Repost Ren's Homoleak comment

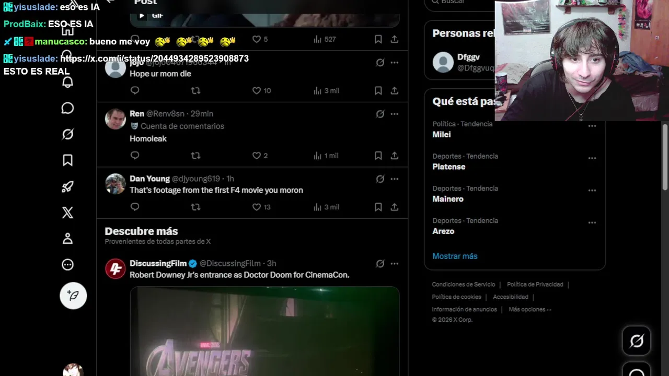pos(195,156)
